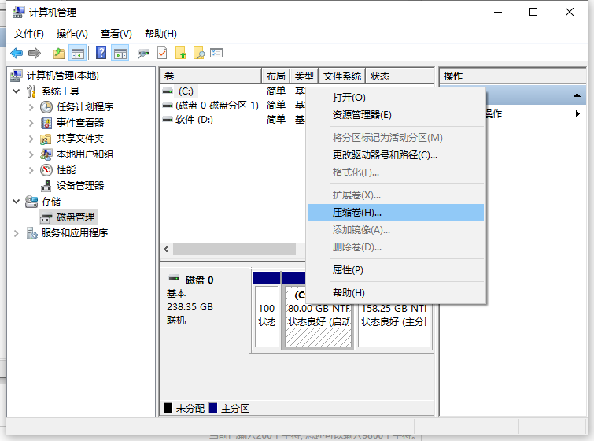Expand the 共享文件夹 tree node
Image resolution: width=594 pixels, height=441 pixels.
(31, 139)
